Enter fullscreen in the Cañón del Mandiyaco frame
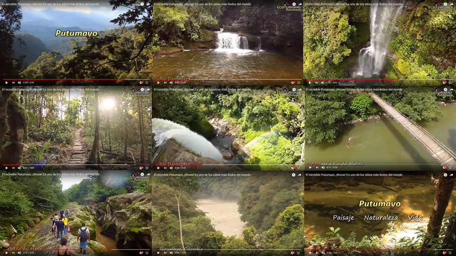The width and height of the screenshot is (456, 256). (147, 252)
